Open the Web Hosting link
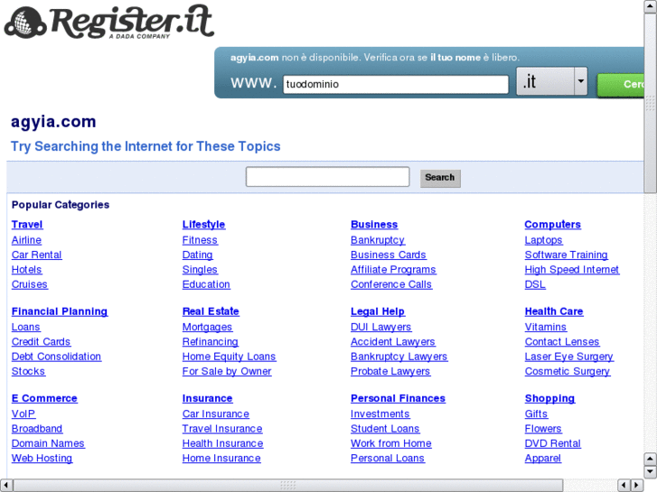This screenshot has height=492, width=657. pos(42,458)
